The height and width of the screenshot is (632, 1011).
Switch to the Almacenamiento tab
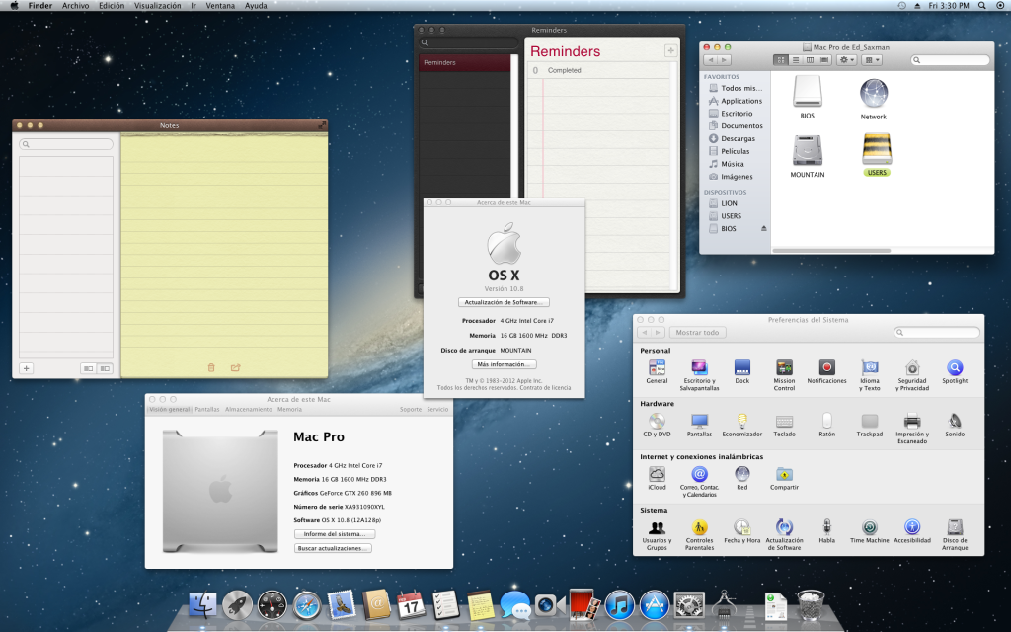click(x=248, y=409)
